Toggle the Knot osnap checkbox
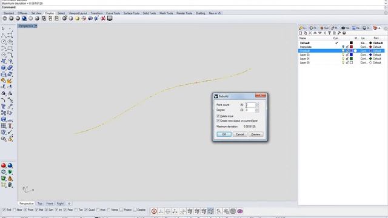 point(98,210)
